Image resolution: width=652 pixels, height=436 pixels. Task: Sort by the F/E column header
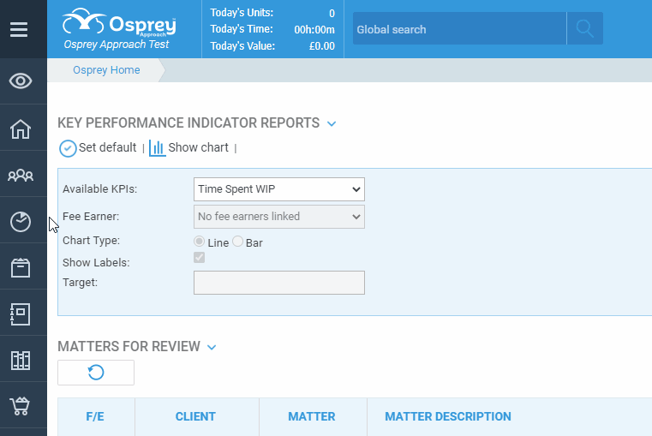point(95,416)
